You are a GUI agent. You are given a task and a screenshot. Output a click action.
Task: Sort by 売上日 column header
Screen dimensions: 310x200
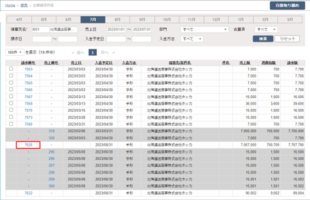(77, 63)
